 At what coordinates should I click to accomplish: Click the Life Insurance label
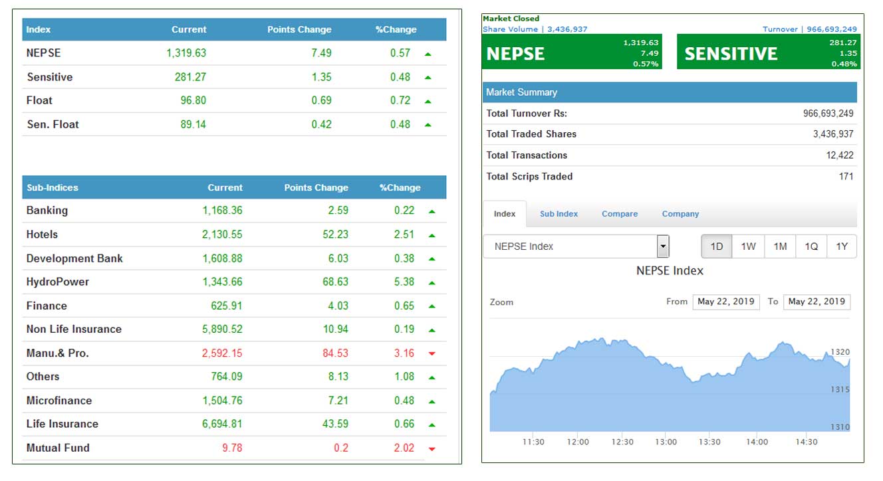(x=63, y=424)
